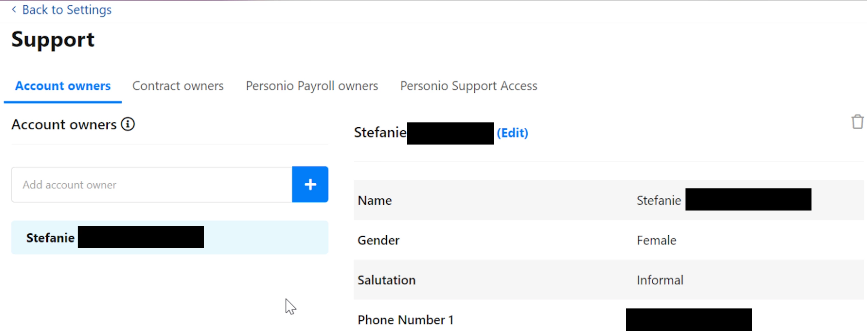Viewport: 867px width, 336px height.
Task: Click the Phone Number 1 row
Action: (x=609, y=320)
